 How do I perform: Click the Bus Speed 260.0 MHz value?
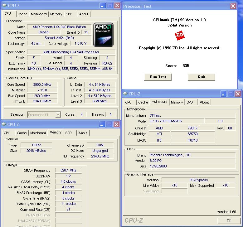pos(42,96)
